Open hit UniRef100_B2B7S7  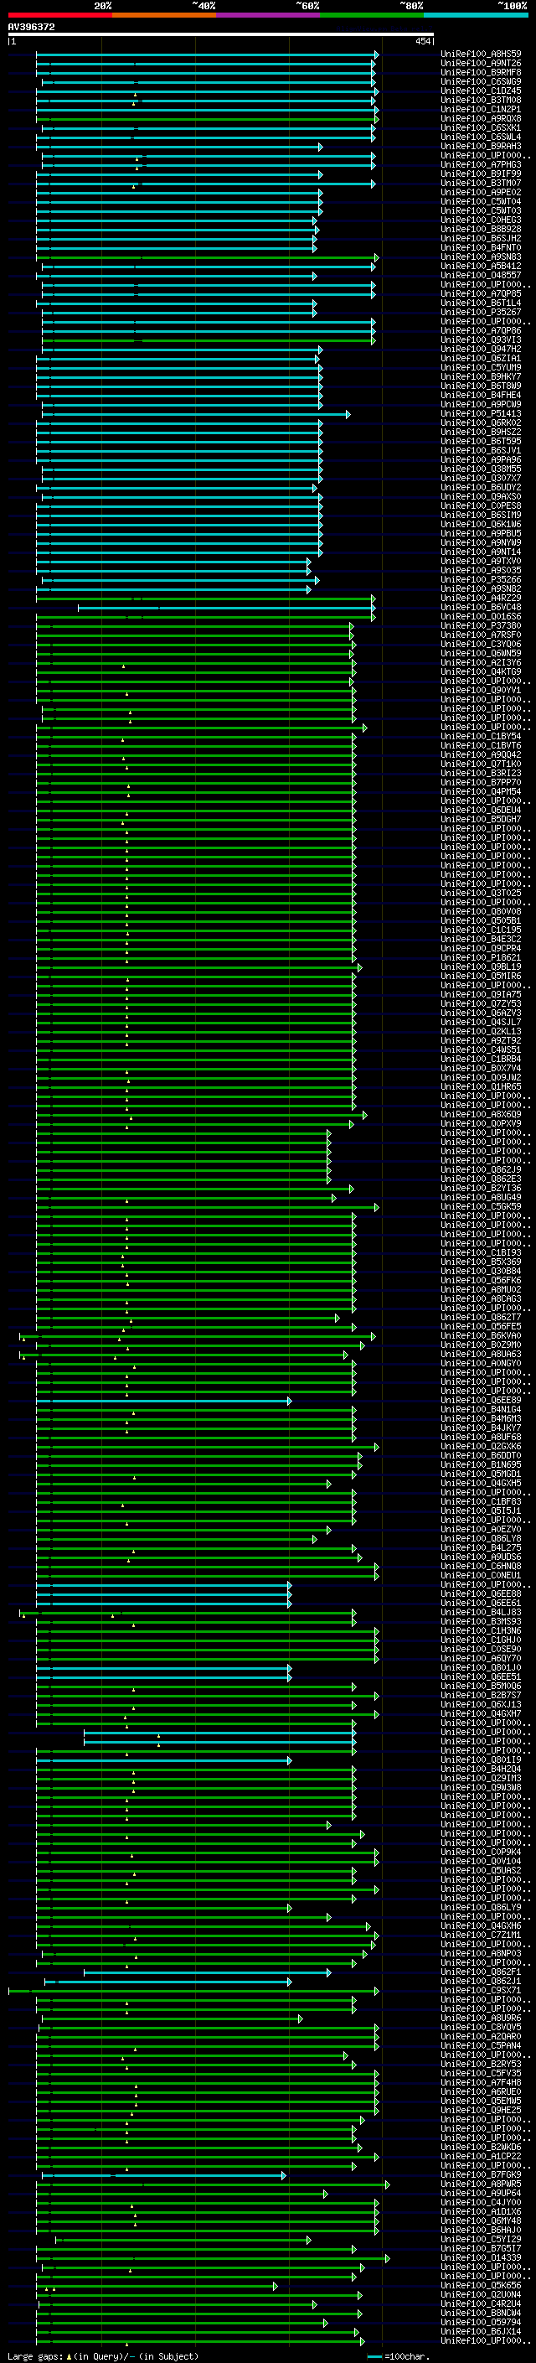click(x=481, y=1695)
